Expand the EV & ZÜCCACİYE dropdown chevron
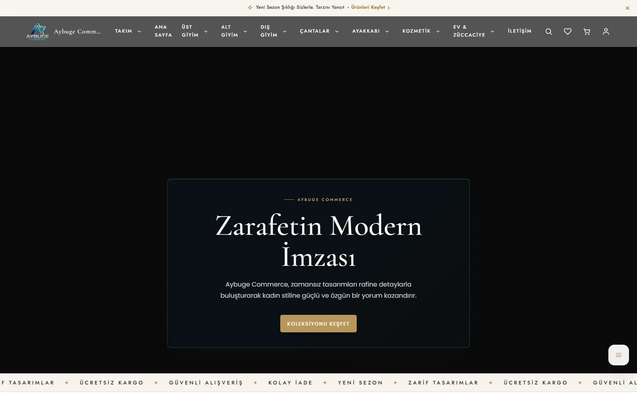Image resolution: width=637 pixels, height=398 pixels. pos(492,31)
